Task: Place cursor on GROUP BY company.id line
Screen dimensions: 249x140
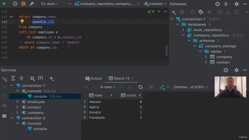Action: coord(38,47)
